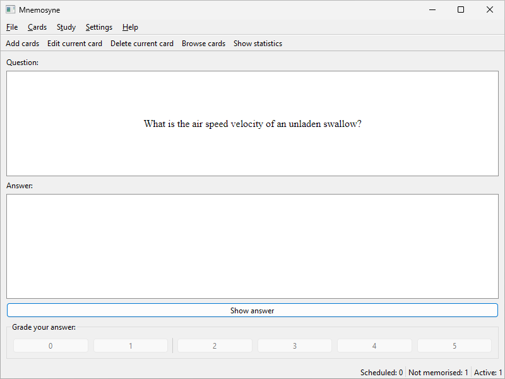Viewport: 505px width, 379px height.
Task: Click inside the empty Answer box
Action: tap(252, 246)
